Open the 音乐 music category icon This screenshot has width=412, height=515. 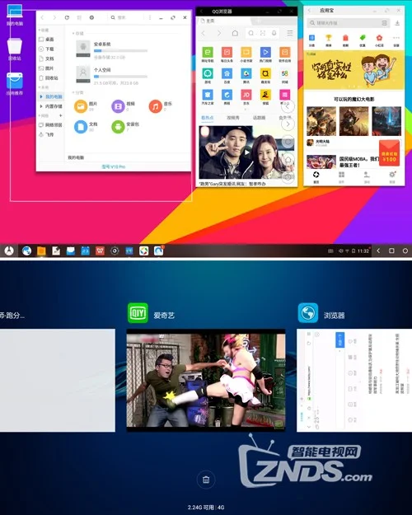point(156,106)
